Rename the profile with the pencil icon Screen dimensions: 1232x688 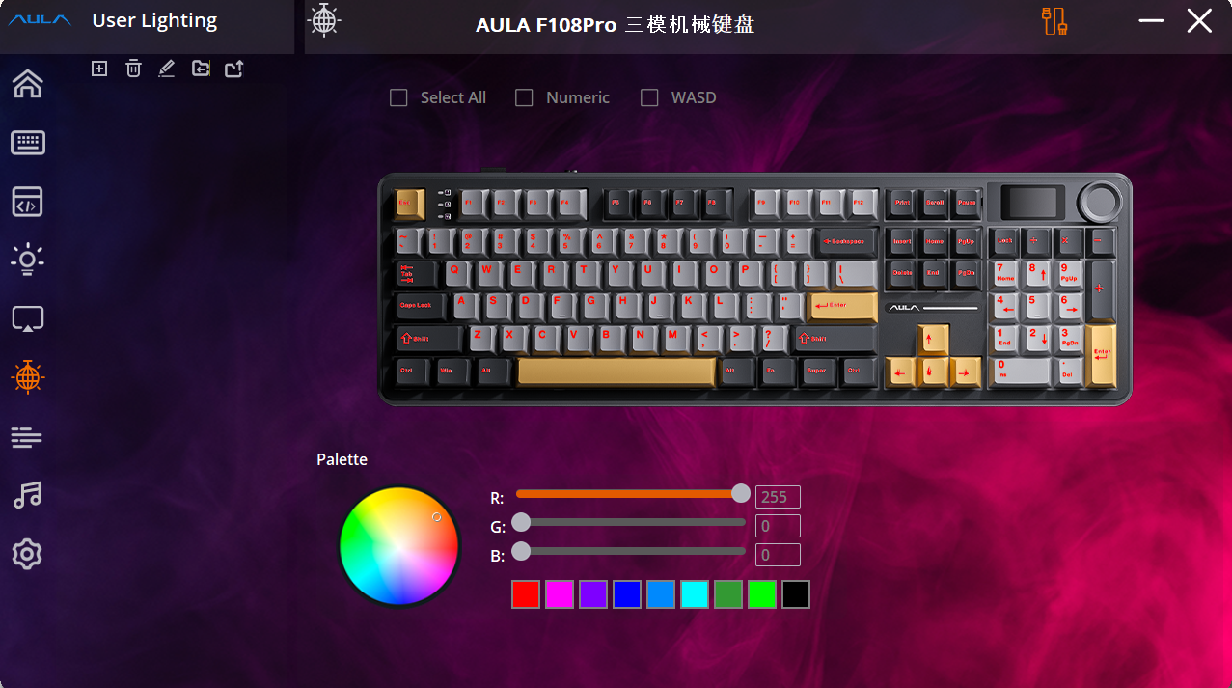click(166, 69)
